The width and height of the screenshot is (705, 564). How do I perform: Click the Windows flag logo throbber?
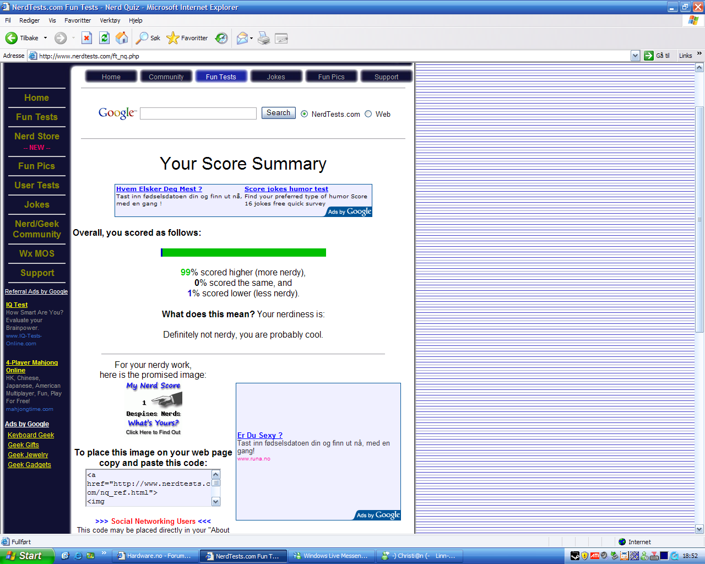(693, 20)
